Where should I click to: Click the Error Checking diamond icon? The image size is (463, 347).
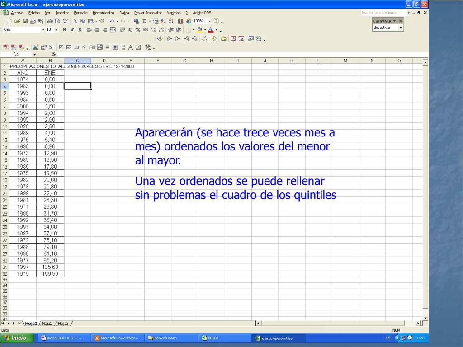214,38
